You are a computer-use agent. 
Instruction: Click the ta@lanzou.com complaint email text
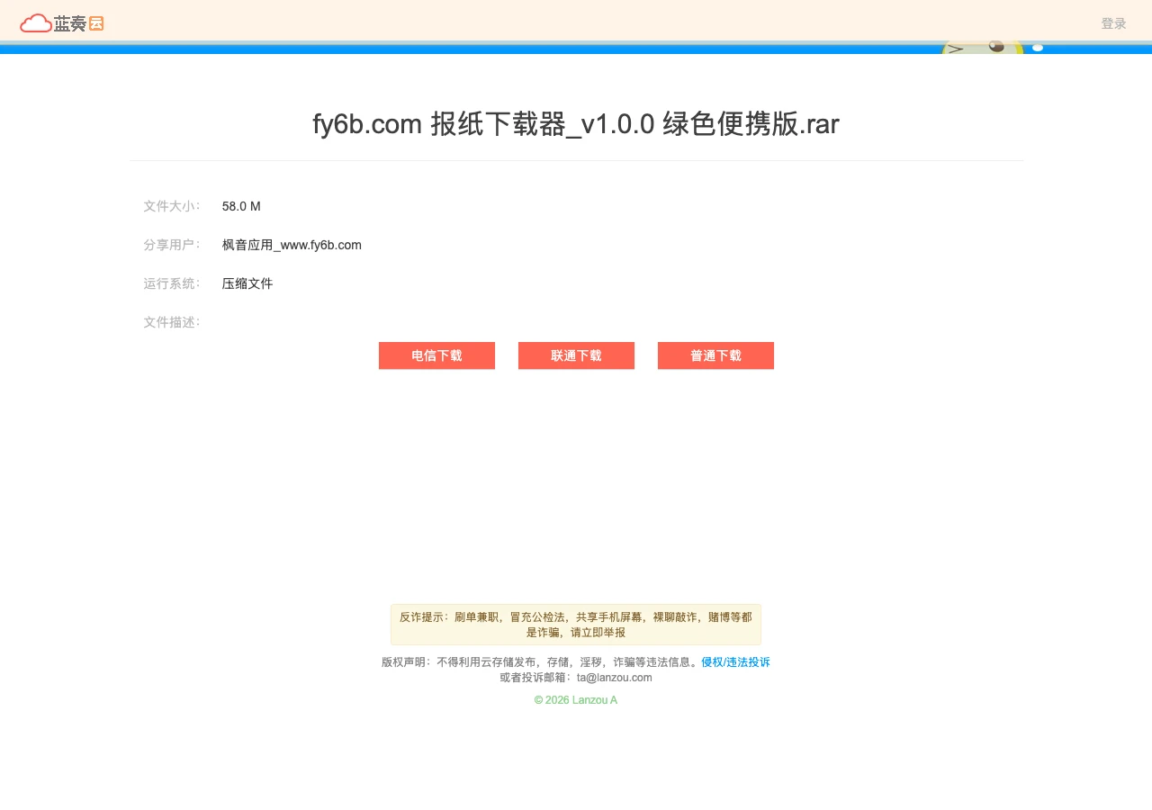coord(614,678)
